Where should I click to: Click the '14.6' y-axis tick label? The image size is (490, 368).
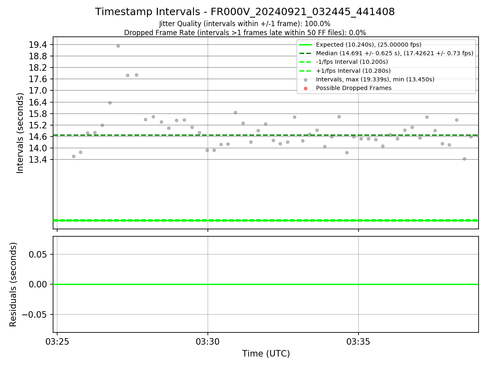tap(38, 137)
